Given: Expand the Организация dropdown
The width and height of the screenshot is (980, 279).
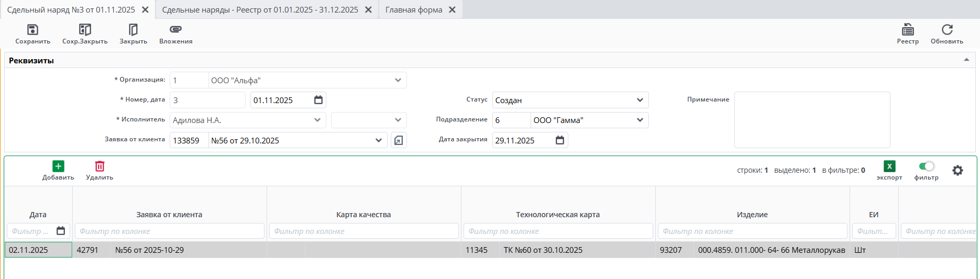Looking at the screenshot, I should click(x=398, y=80).
